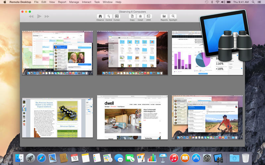The image size is (265, 165).
Task: Click the Copy toolbar icon
Action: coord(132,16)
